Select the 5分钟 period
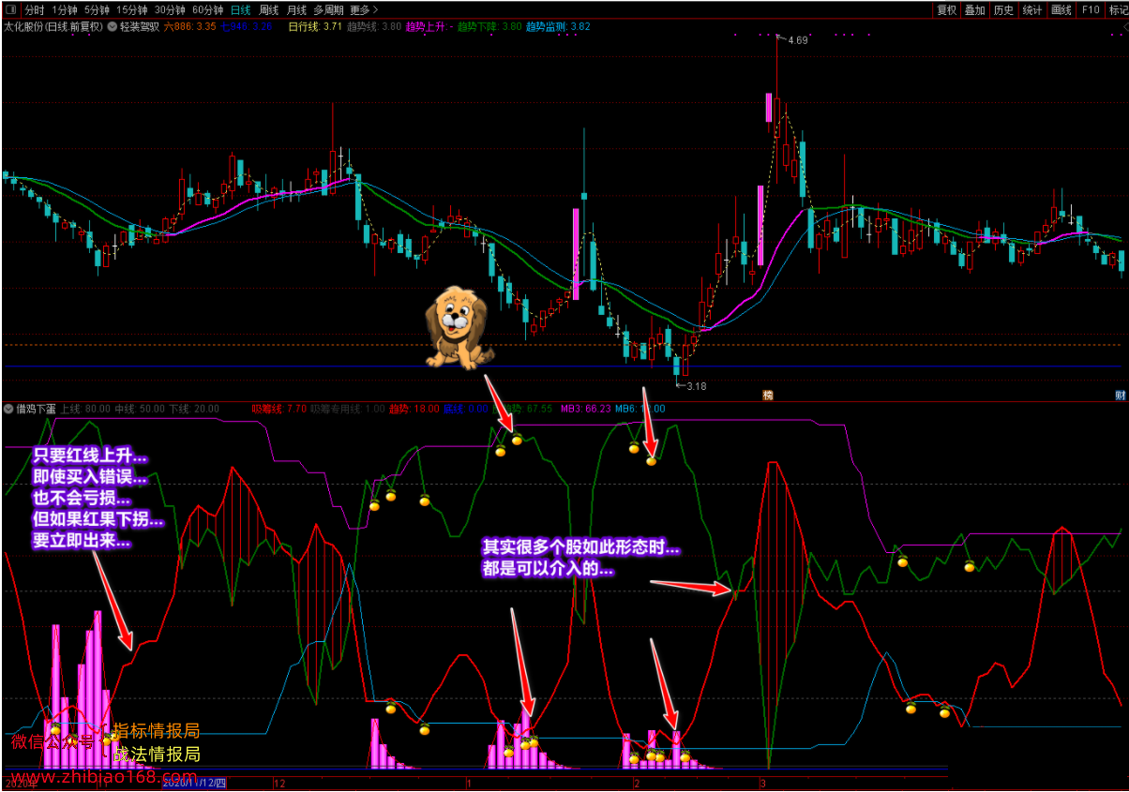The width and height of the screenshot is (1129, 792). point(98,10)
